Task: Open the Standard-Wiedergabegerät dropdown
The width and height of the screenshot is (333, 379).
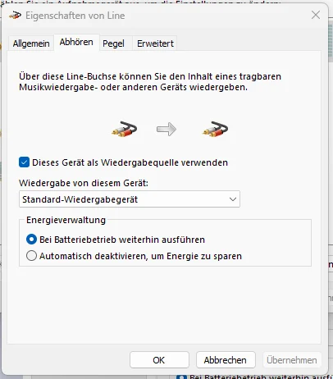Action: pos(130,199)
